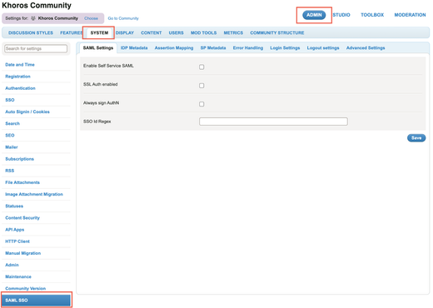Switch to the IDP Metadata tab
The height and width of the screenshot is (308, 433).
click(x=134, y=48)
